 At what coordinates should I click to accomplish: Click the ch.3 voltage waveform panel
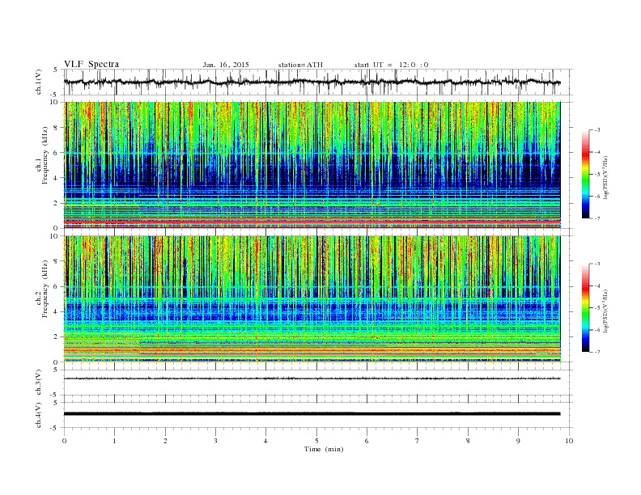pos(318,383)
